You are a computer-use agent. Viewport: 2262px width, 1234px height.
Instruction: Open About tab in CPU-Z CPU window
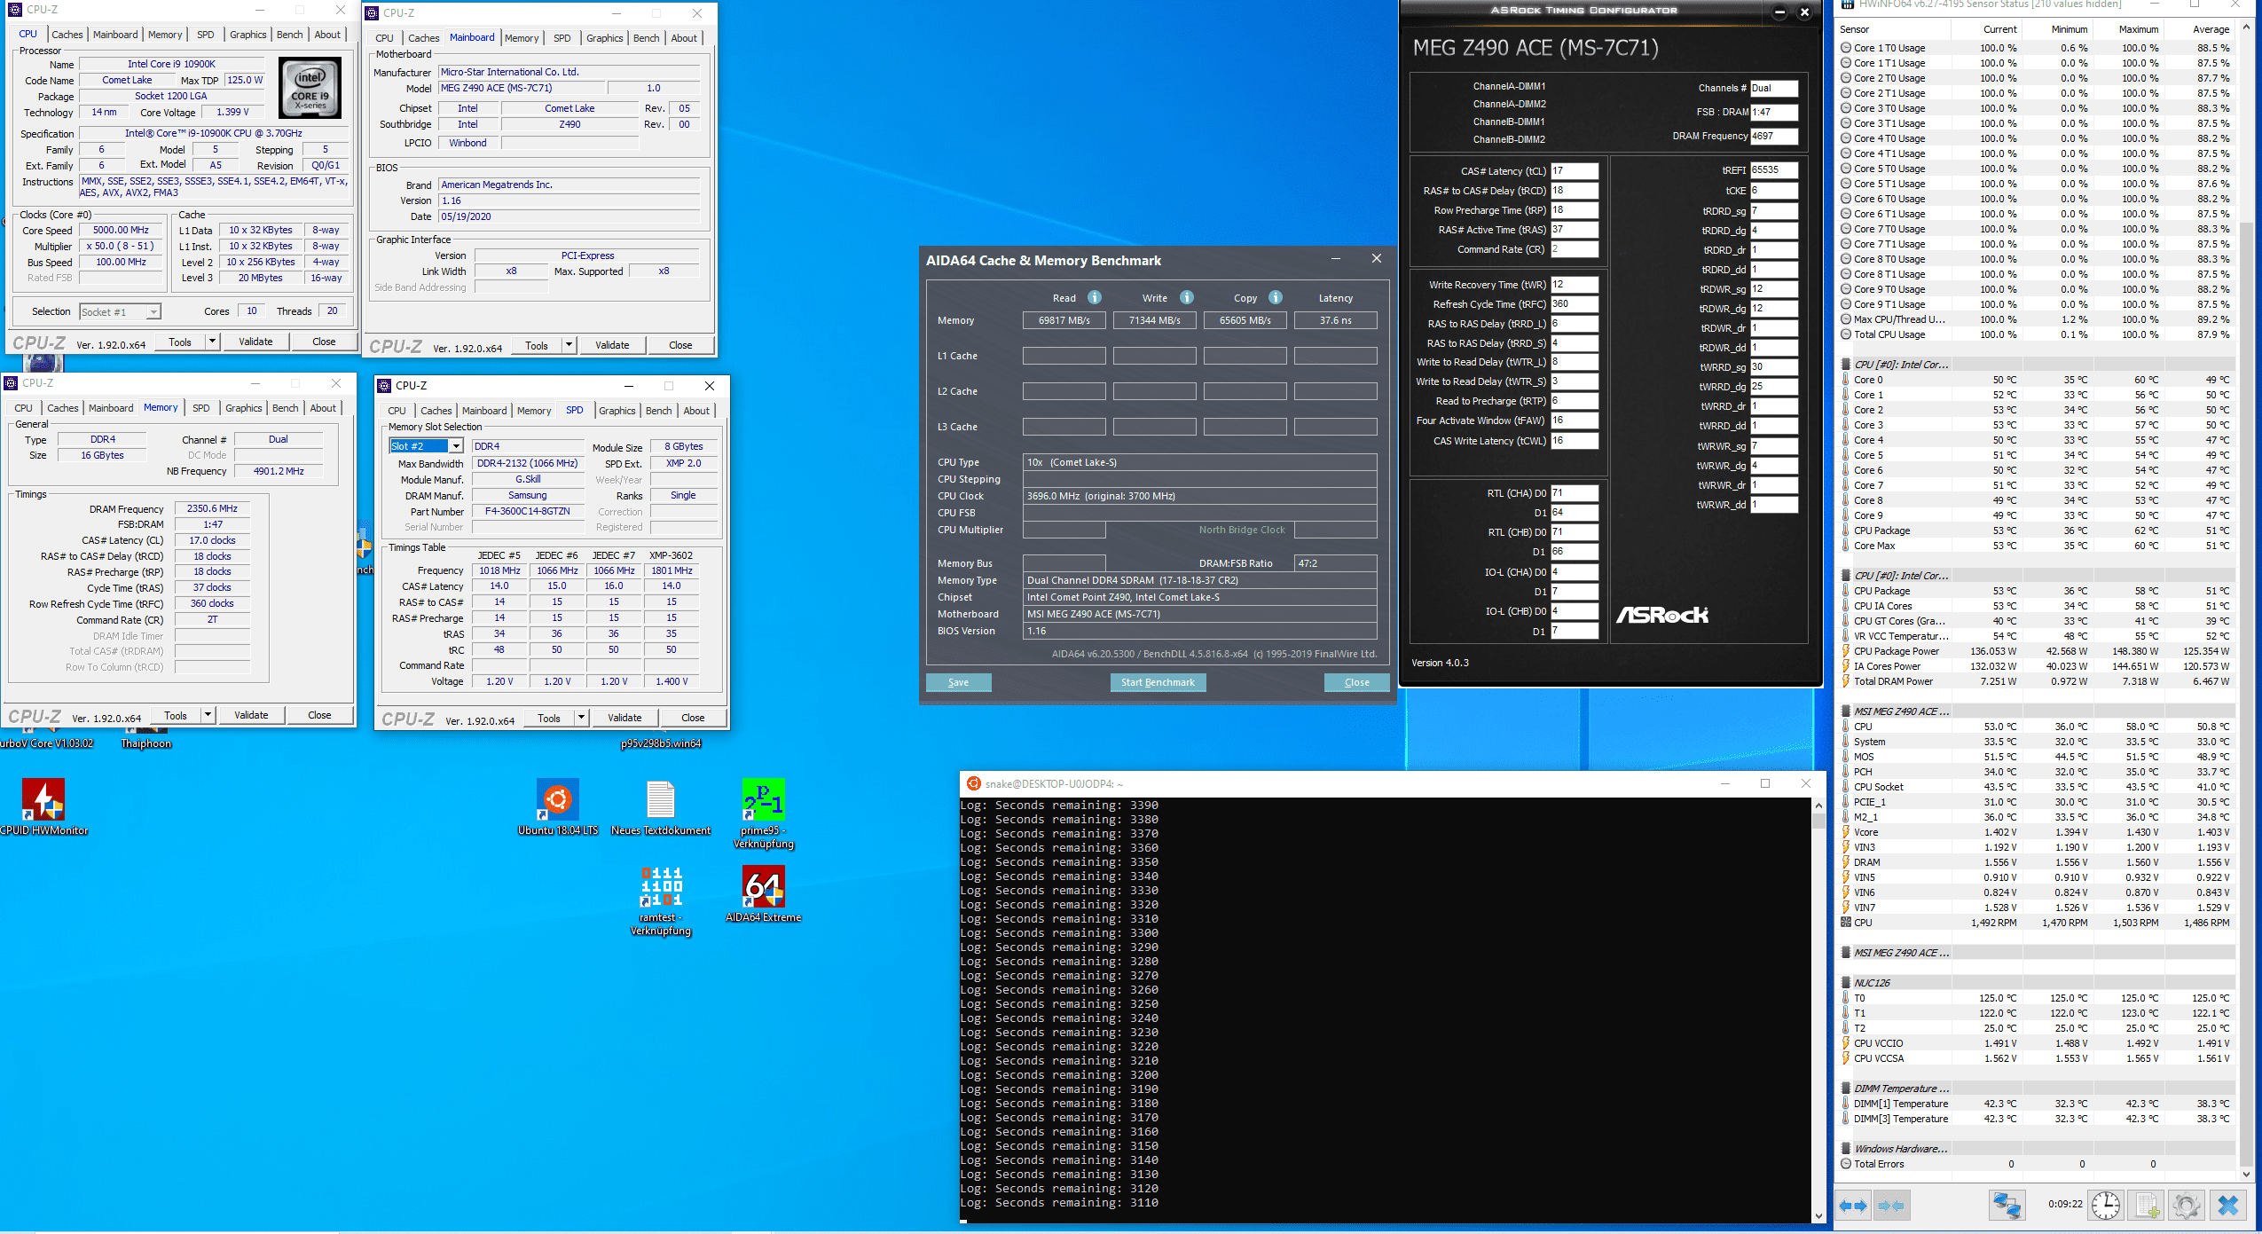click(327, 35)
